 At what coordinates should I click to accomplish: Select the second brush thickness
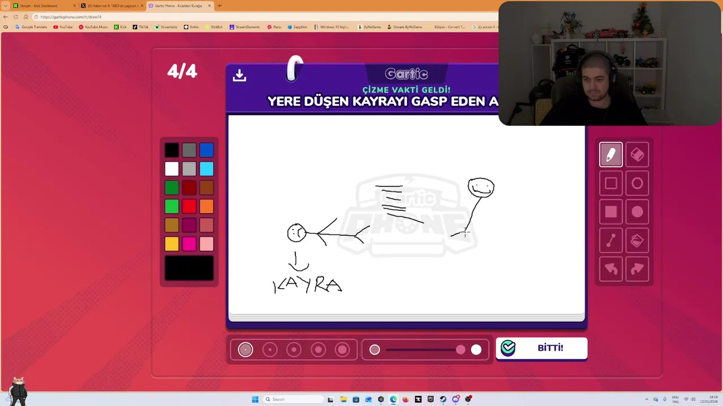pyautogui.click(x=270, y=350)
